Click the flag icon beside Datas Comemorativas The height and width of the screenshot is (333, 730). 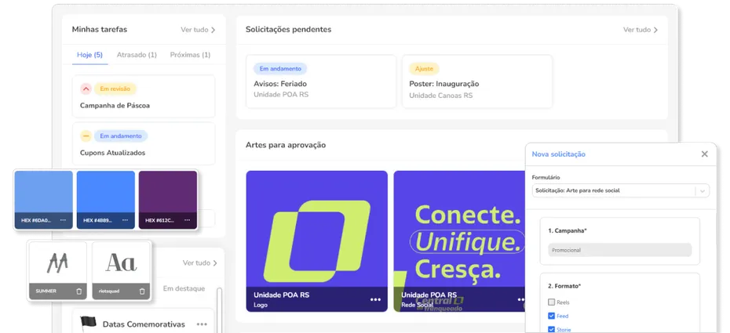coord(88,322)
